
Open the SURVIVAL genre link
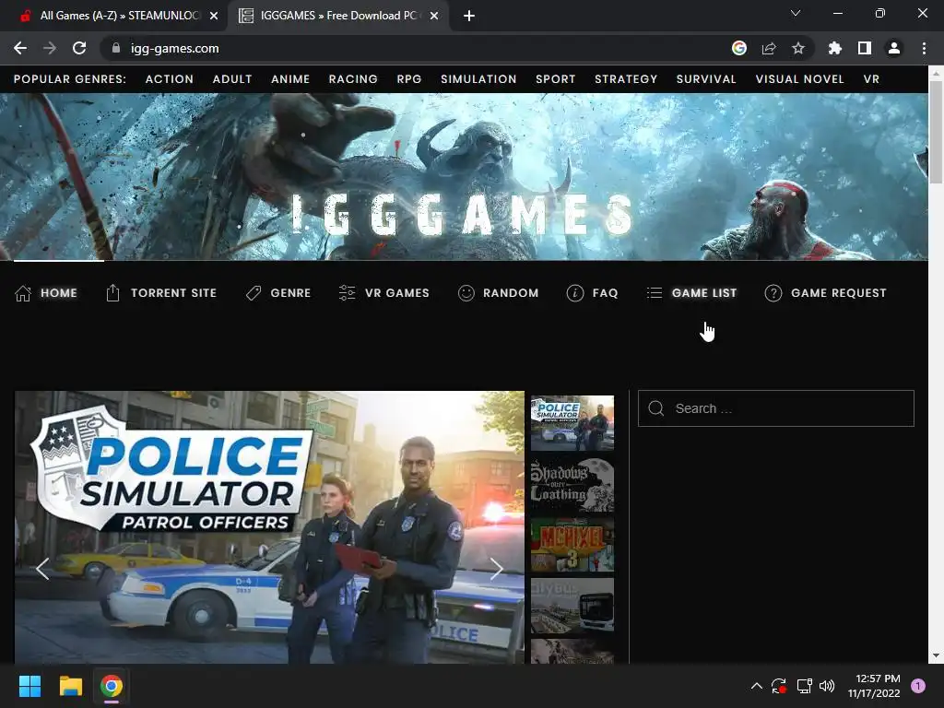[x=706, y=79]
